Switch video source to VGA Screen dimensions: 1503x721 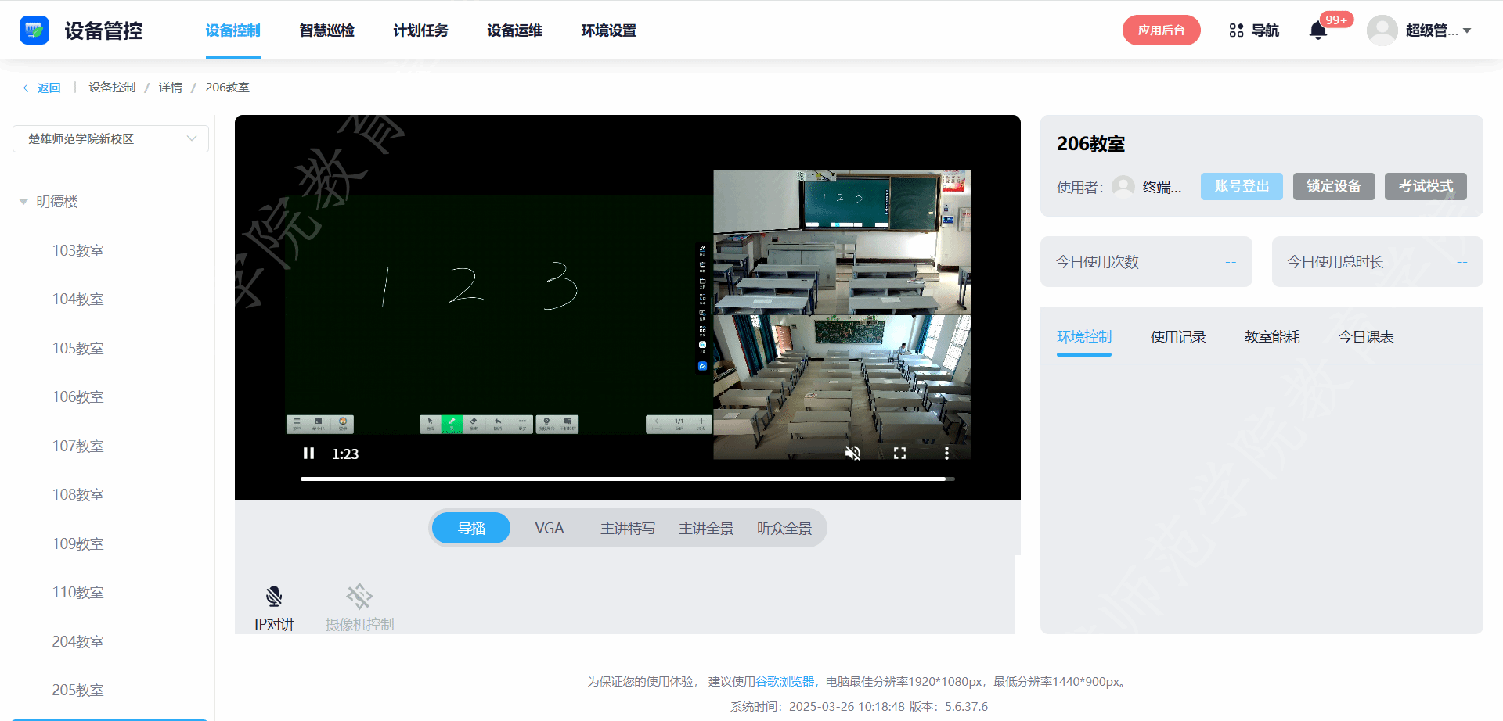click(x=549, y=529)
